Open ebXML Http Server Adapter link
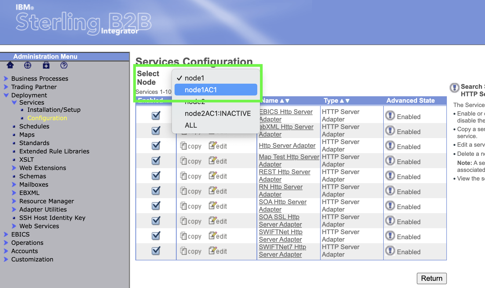485x288 pixels. click(286, 131)
